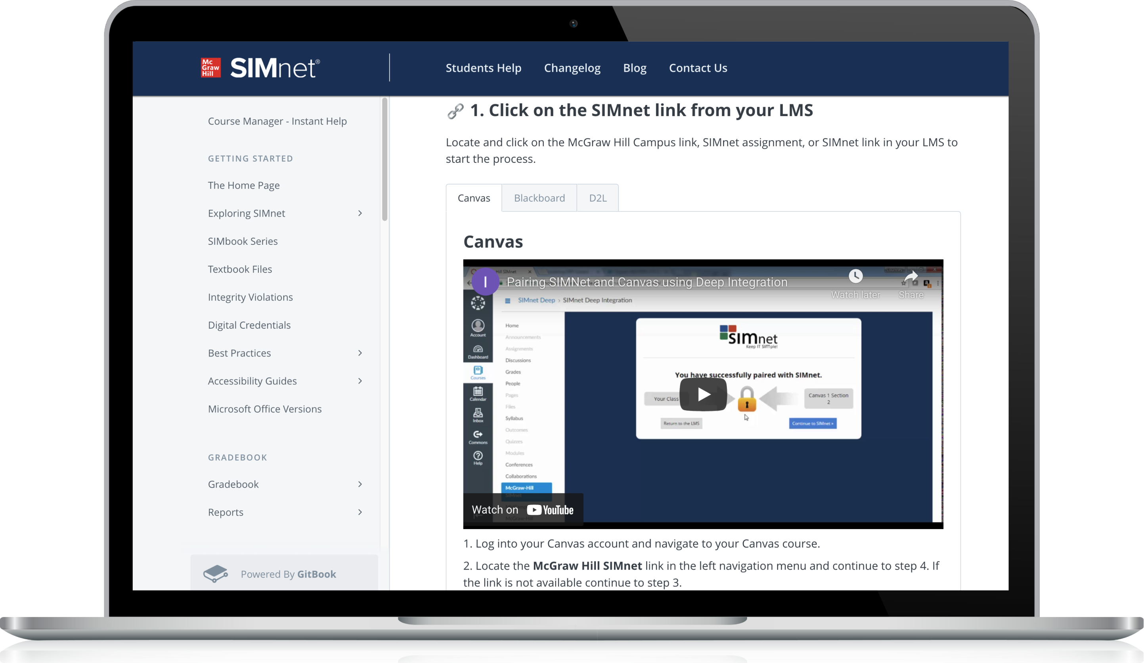Click the heading anchor link icon
1144x663 pixels.
(455, 111)
